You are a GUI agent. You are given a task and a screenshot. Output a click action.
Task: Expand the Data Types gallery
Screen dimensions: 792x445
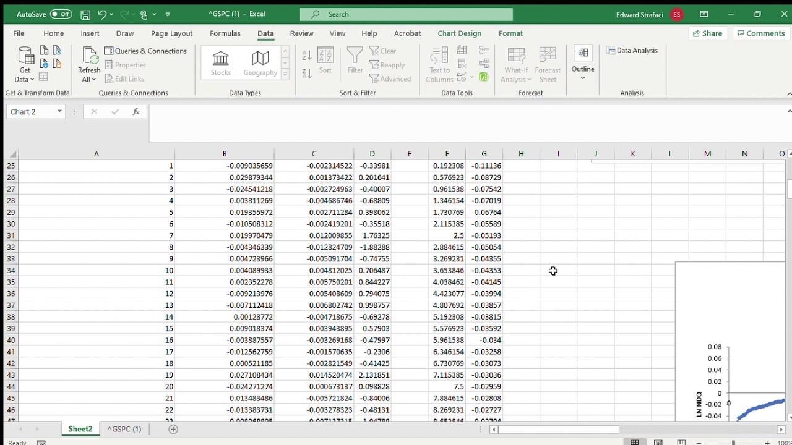click(x=285, y=74)
